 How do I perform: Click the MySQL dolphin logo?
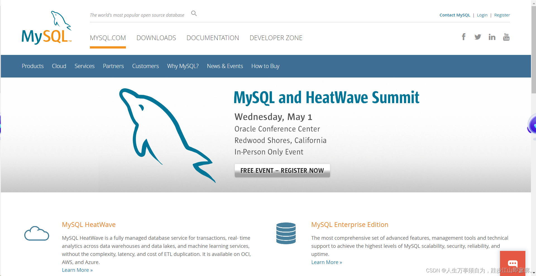tap(47, 28)
